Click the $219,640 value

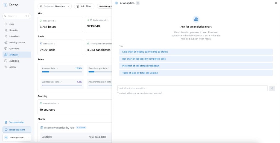(94, 26)
